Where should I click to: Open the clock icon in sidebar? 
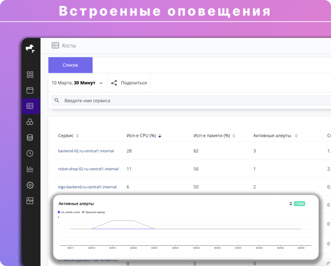[30, 154]
